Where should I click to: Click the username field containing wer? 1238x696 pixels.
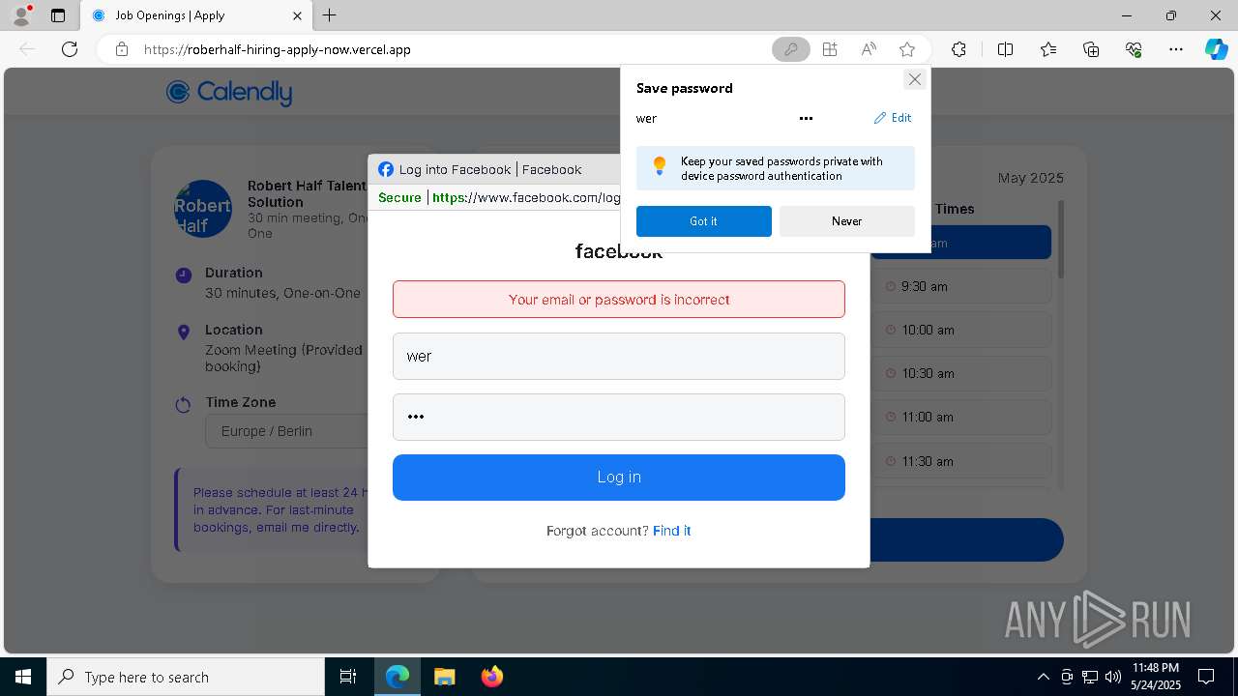(x=619, y=357)
